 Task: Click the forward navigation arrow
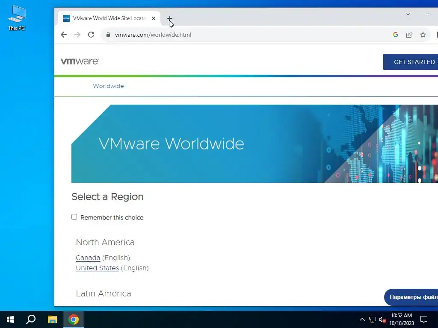77,35
